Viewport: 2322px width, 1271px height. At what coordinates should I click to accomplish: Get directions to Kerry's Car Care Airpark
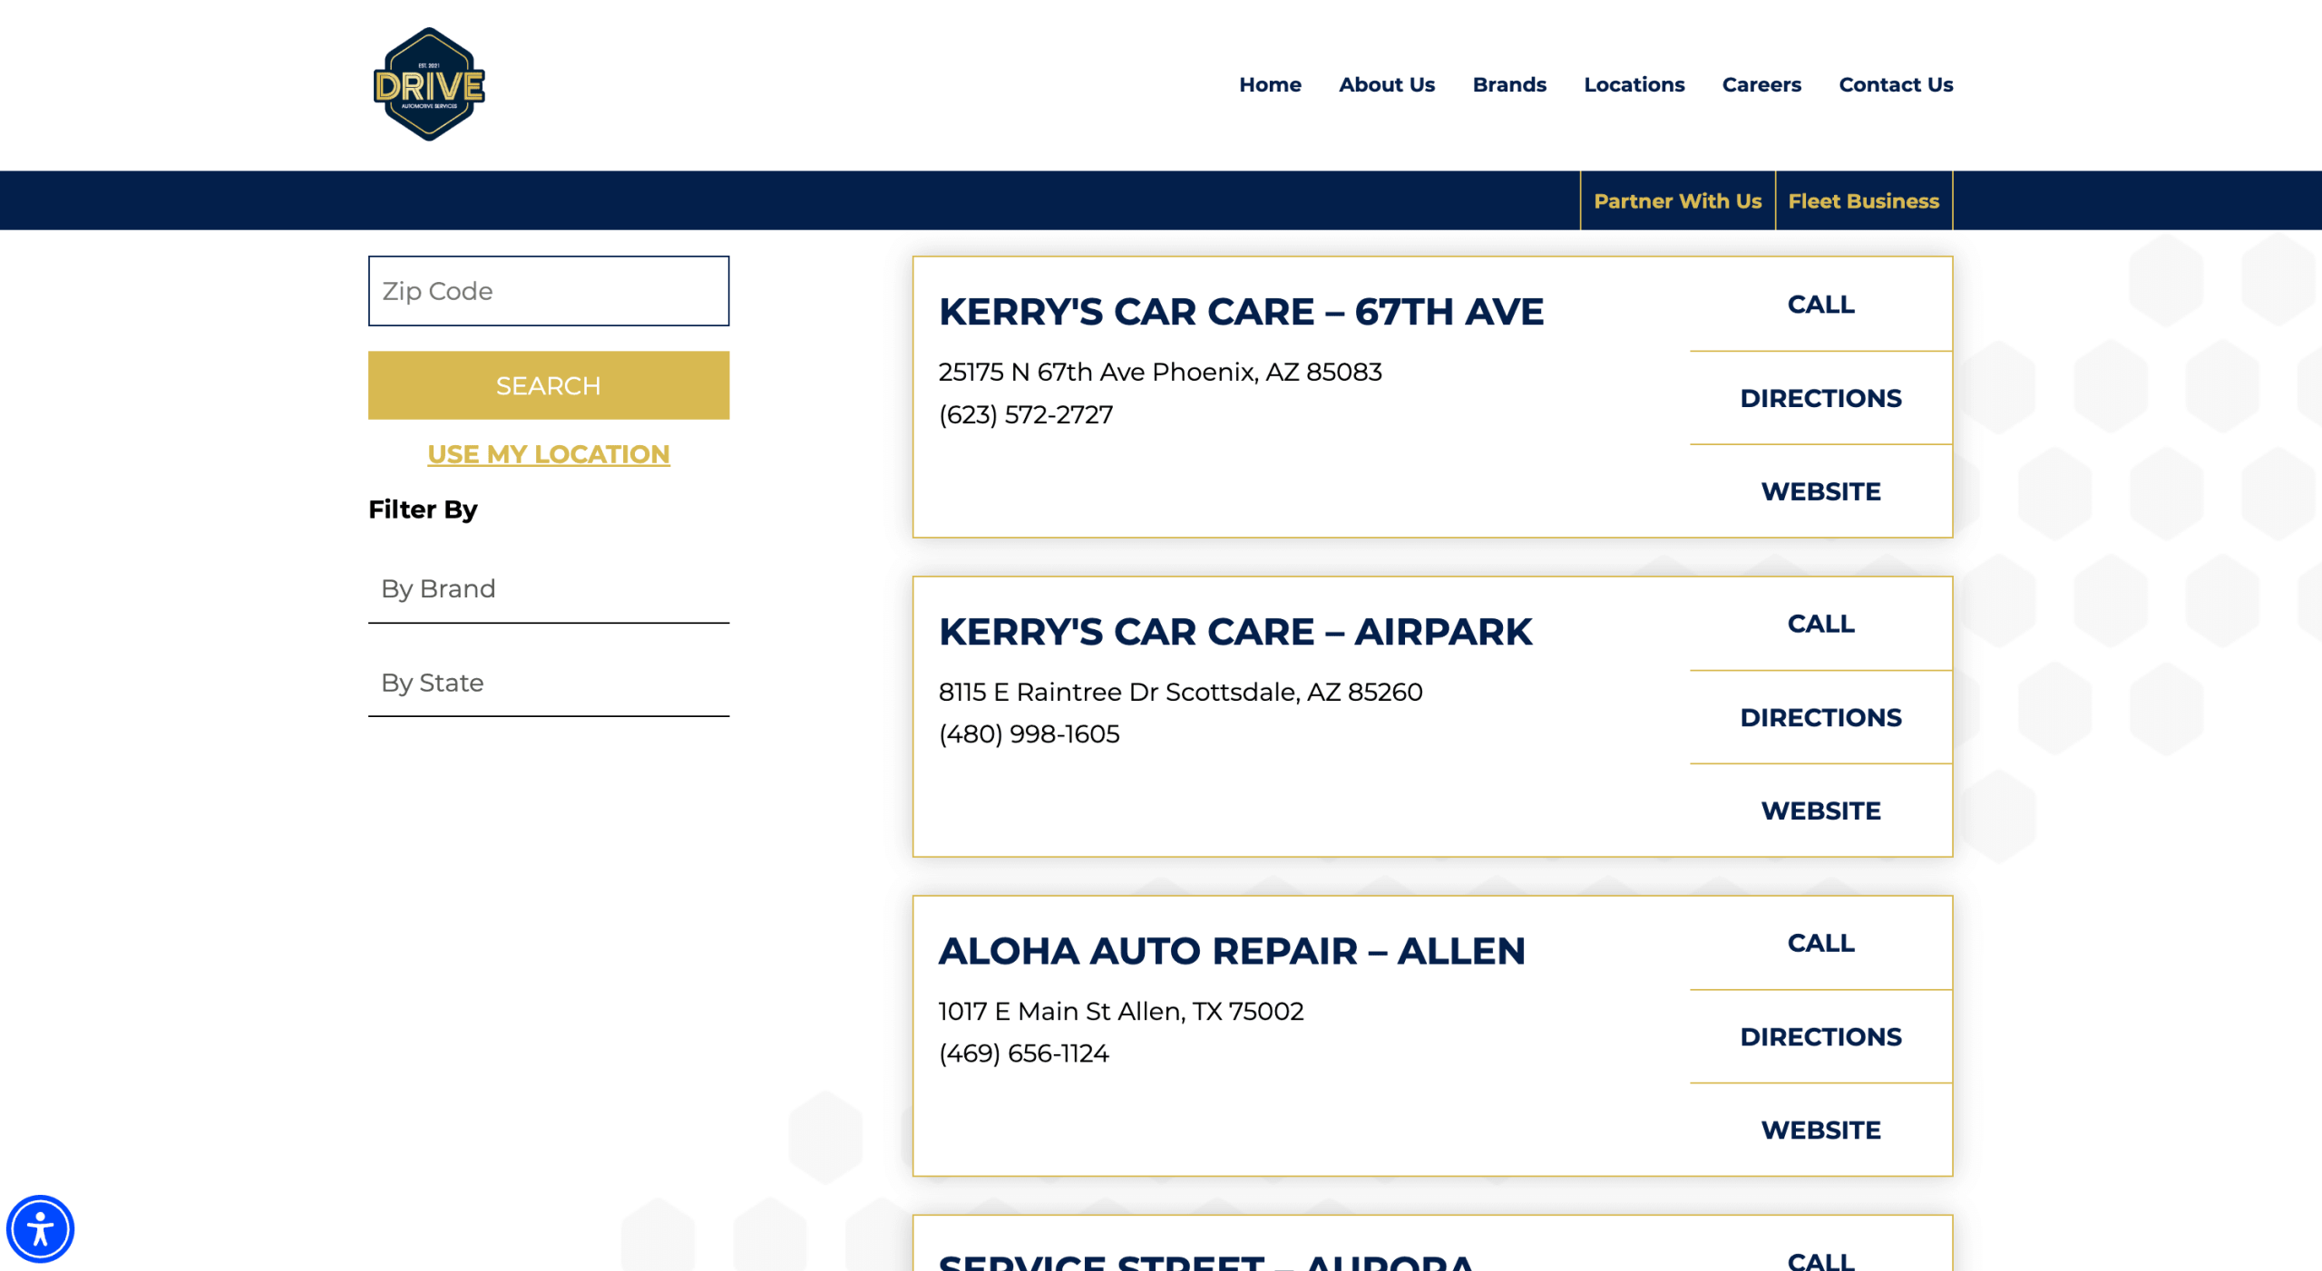[1820, 717]
